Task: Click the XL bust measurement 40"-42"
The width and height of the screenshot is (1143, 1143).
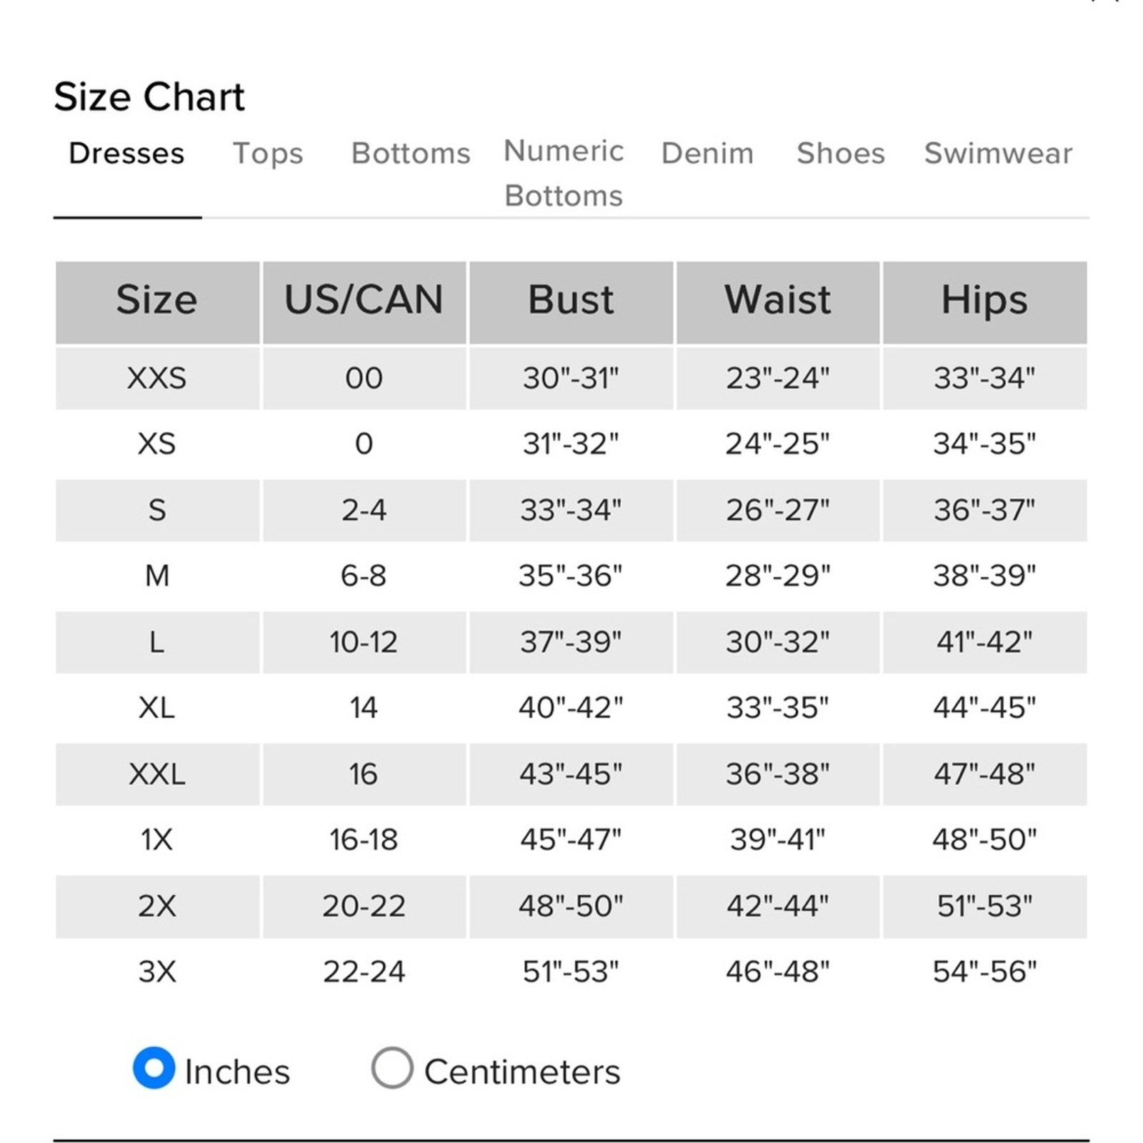Action: tap(571, 708)
